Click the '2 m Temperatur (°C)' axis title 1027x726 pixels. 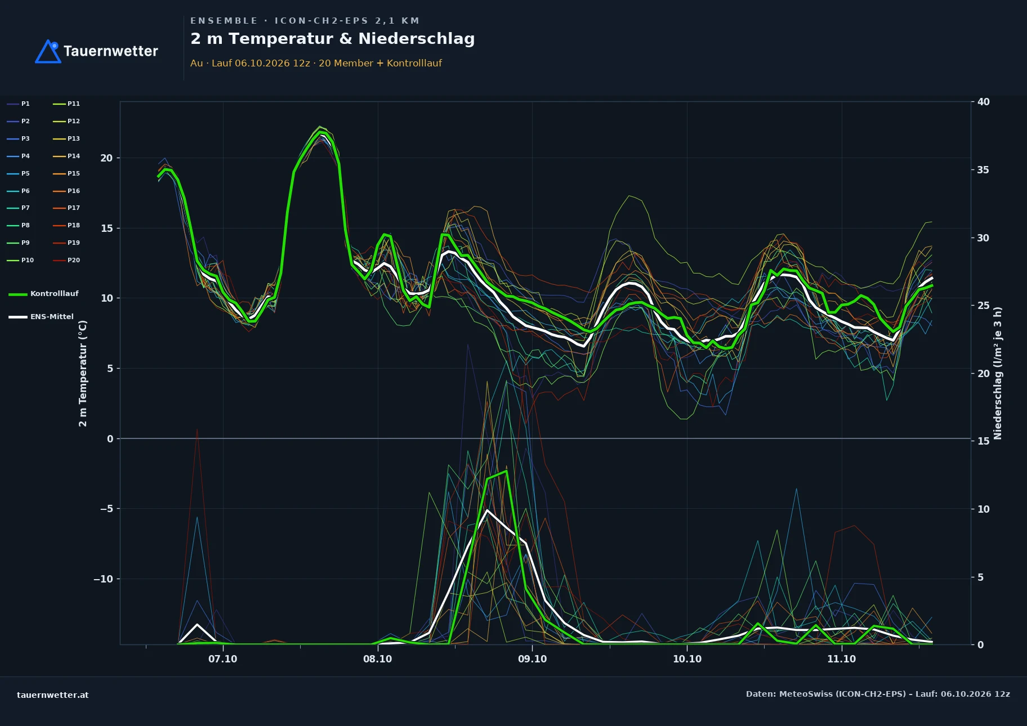click(x=83, y=373)
